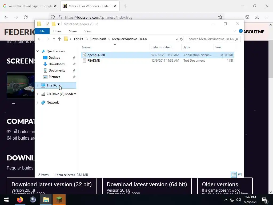Switch to the windows 10 wallpaper browser tab

(30, 6)
